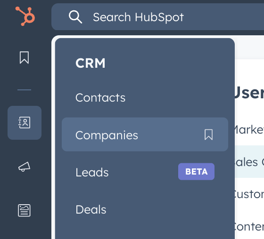Focus the Search HubSpot input field
This screenshot has height=239, width=264.
[x=157, y=17]
